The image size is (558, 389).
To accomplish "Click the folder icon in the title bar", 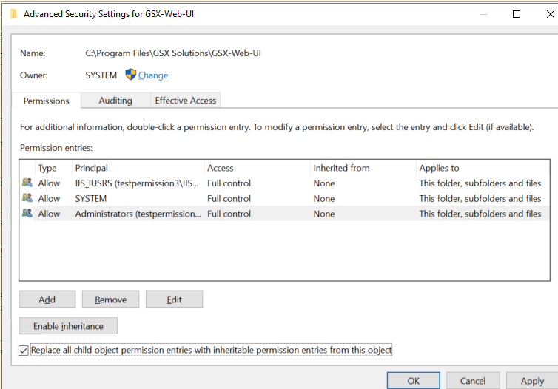I will pyautogui.click(x=13, y=14).
